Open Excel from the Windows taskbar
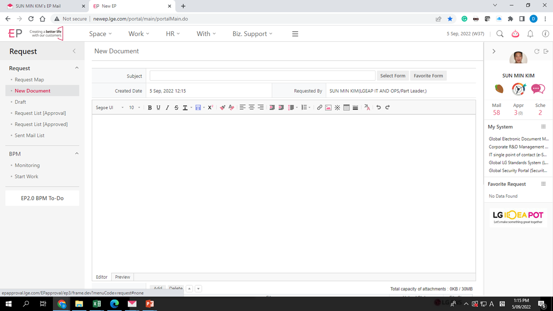This screenshot has width=553, height=311. pyautogui.click(x=97, y=304)
